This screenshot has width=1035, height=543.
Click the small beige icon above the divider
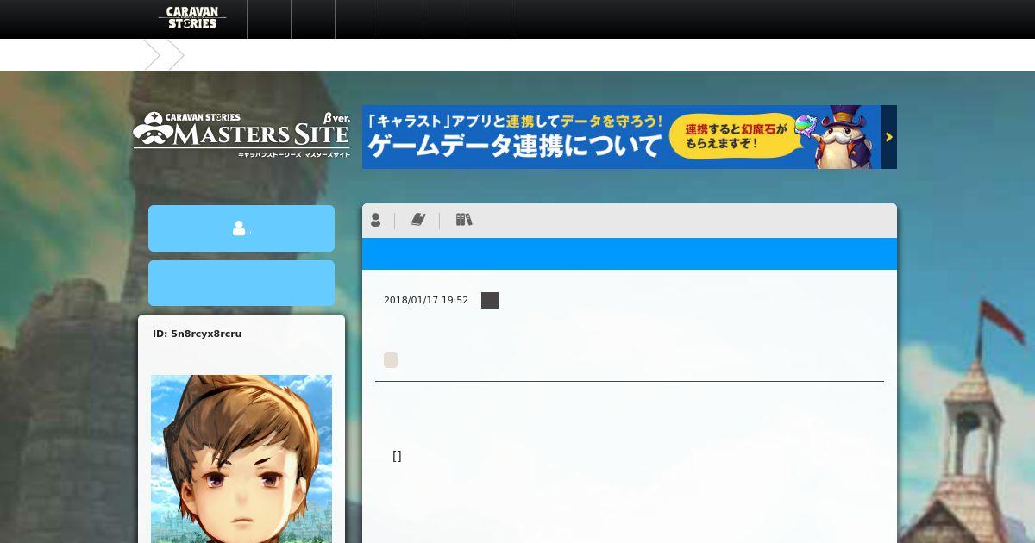pos(391,360)
